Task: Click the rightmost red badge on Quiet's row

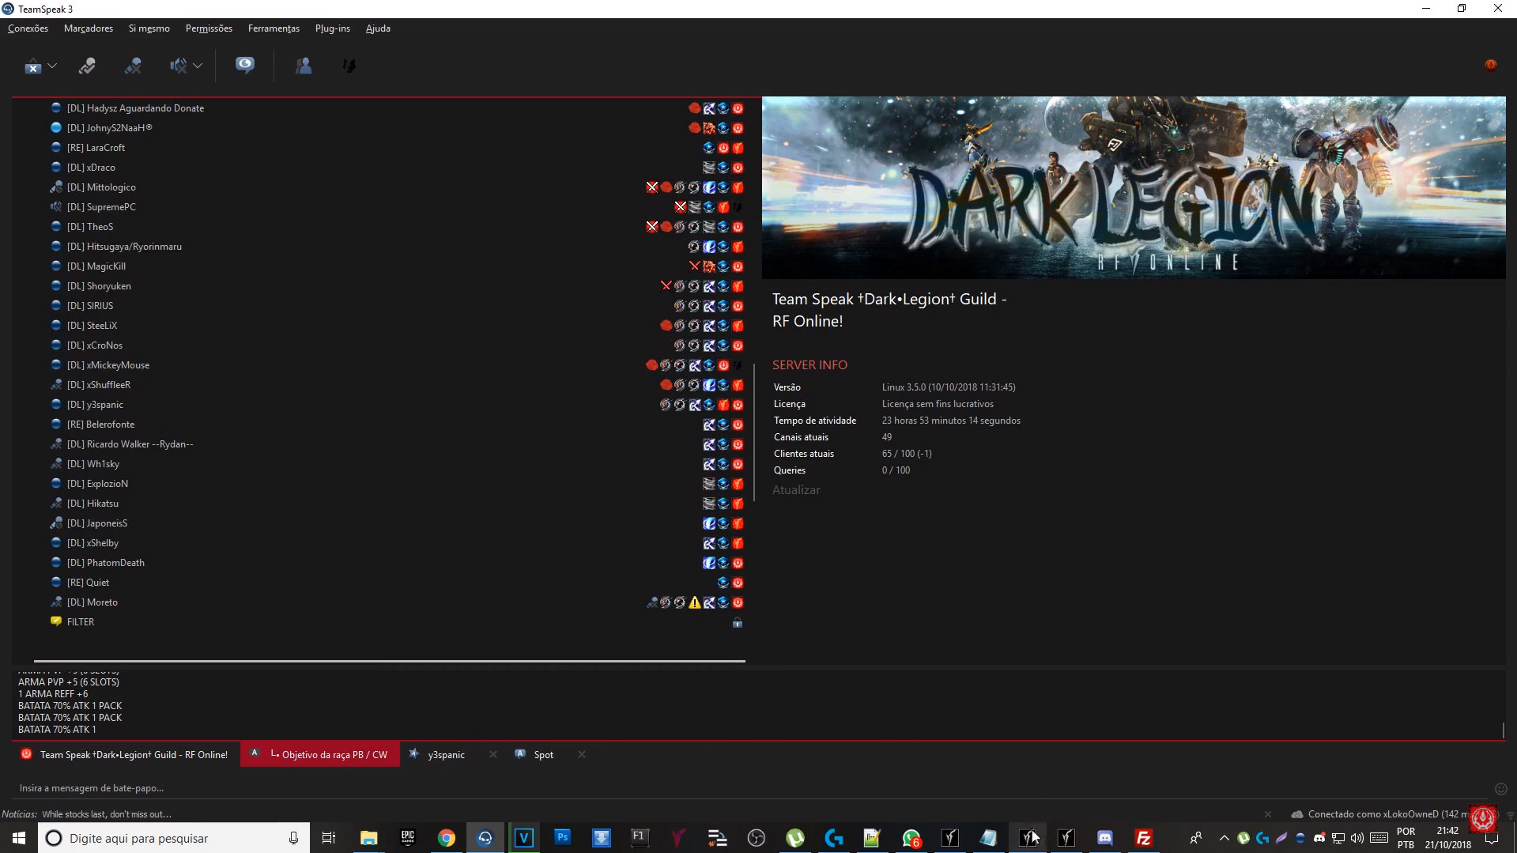Action: click(x=738, y=583)
